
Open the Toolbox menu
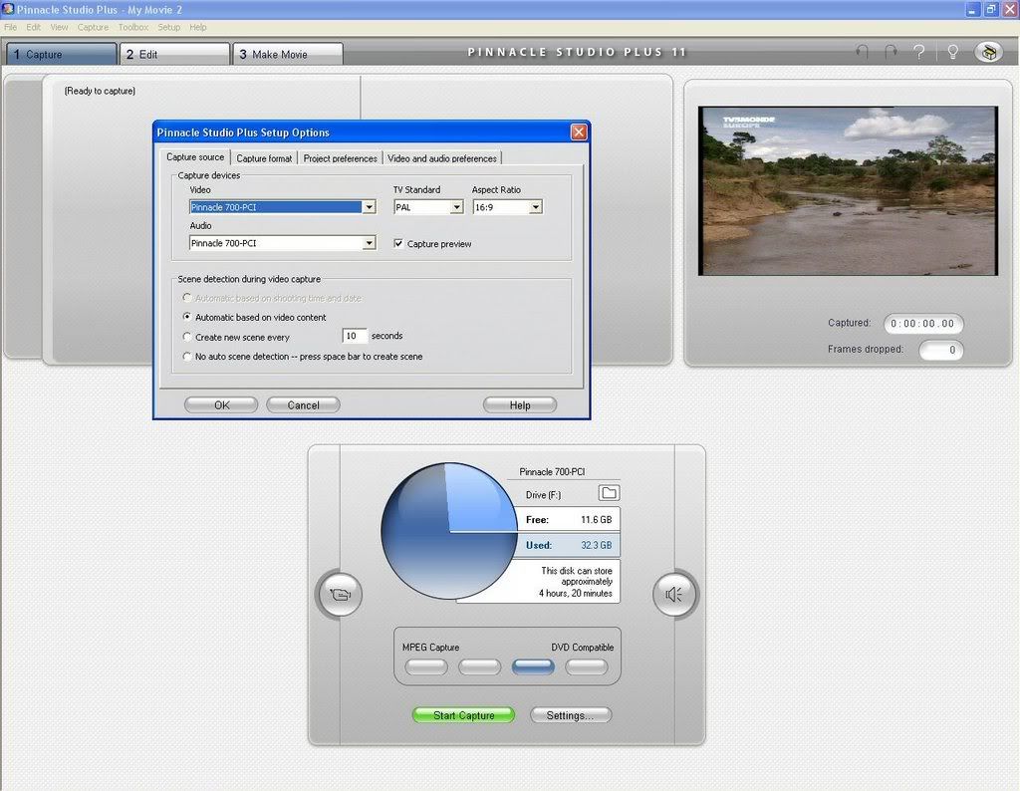click(x=133, y=27)
